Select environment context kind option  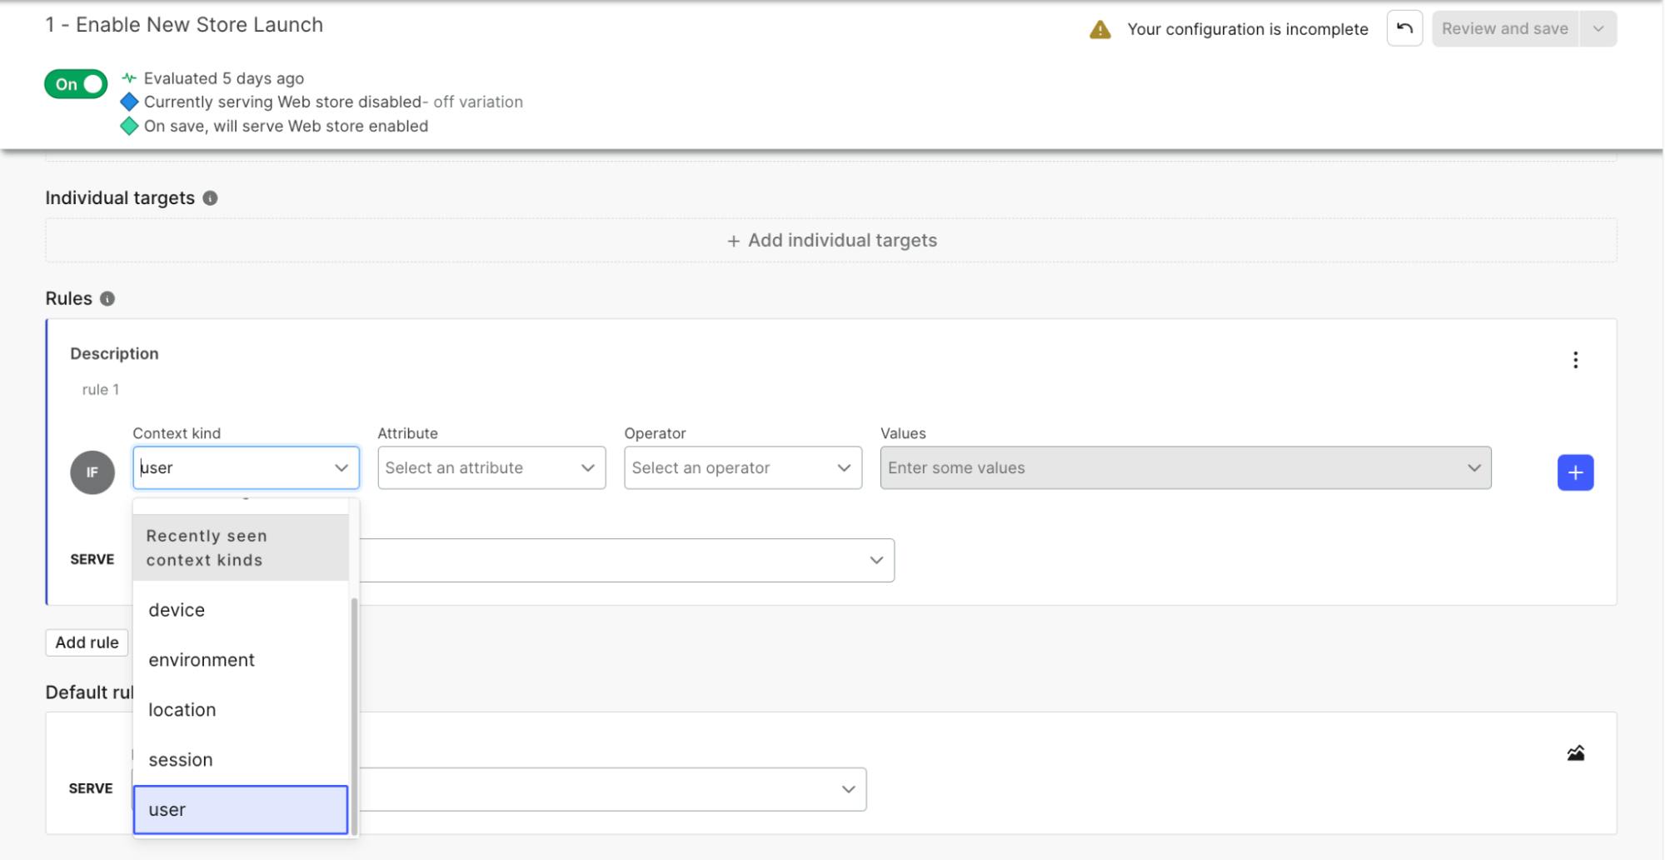point(202,660)
